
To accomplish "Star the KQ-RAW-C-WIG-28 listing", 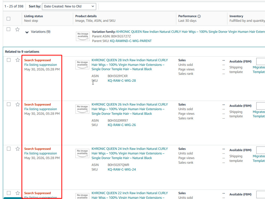I will 17,60.
